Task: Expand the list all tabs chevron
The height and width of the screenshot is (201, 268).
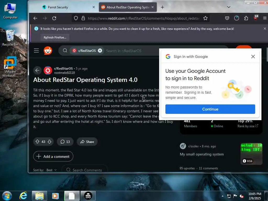Action: (228, 7)
